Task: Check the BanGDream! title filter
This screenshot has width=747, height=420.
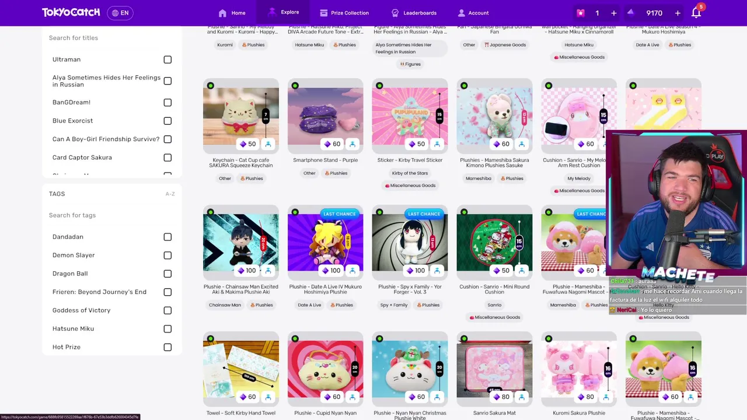Action: (167, 103)
